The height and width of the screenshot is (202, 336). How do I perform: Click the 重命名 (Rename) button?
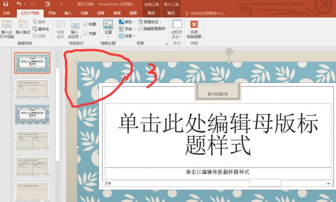[x=41, y=29]
